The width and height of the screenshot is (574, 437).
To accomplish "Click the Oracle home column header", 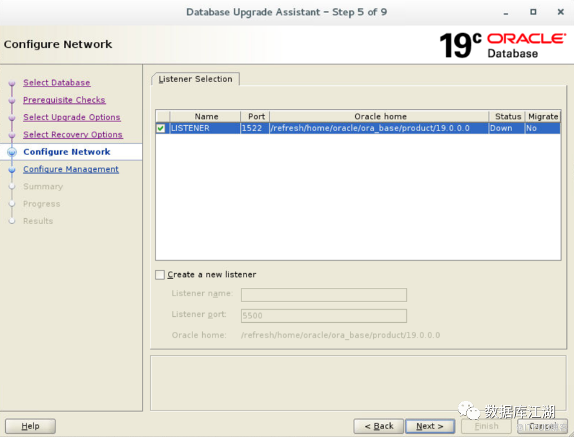I will click(x=379, y=116).
